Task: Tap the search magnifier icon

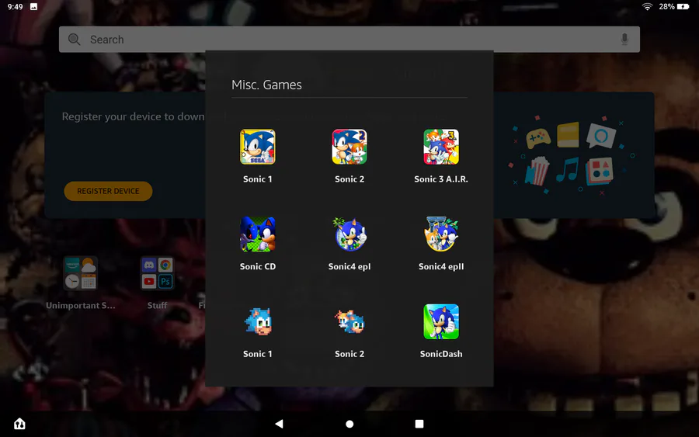Action: (74, 40)
